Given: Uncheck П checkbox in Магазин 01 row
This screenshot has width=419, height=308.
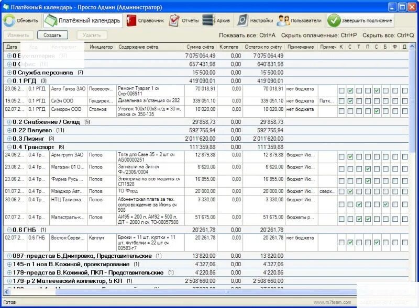Looking at the screenshot, I should [x=368, y=169].
